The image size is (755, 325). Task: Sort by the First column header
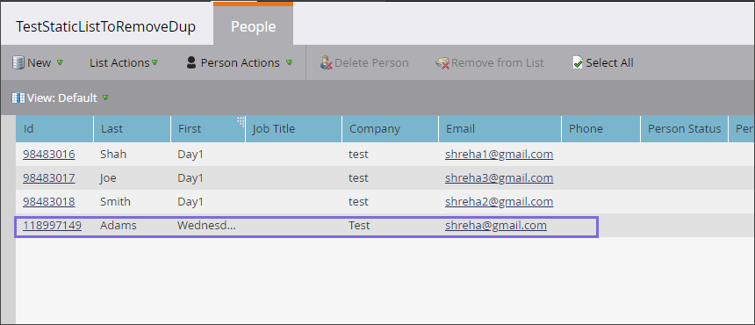(x=208, y=128)
